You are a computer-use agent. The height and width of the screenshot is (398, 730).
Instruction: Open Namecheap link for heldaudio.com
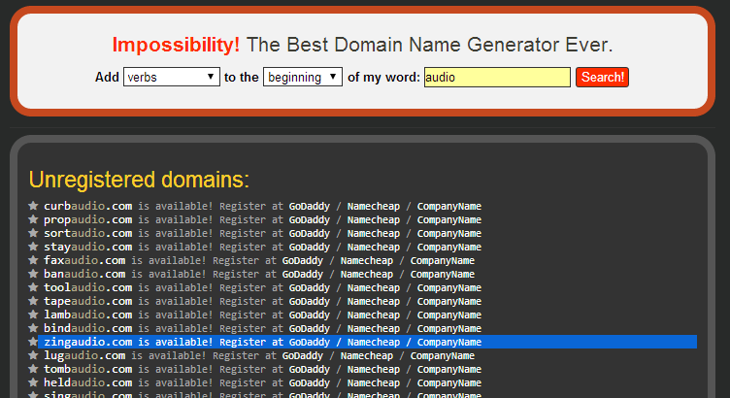click(374, 382)
